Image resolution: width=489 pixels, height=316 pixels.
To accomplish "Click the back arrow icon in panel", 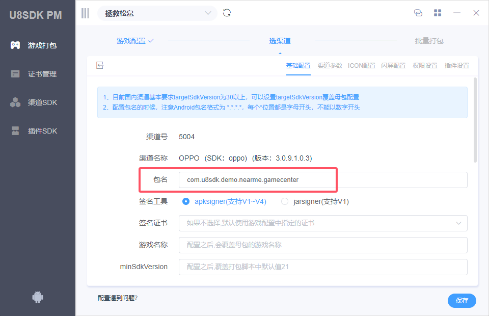I will [100, 65].
